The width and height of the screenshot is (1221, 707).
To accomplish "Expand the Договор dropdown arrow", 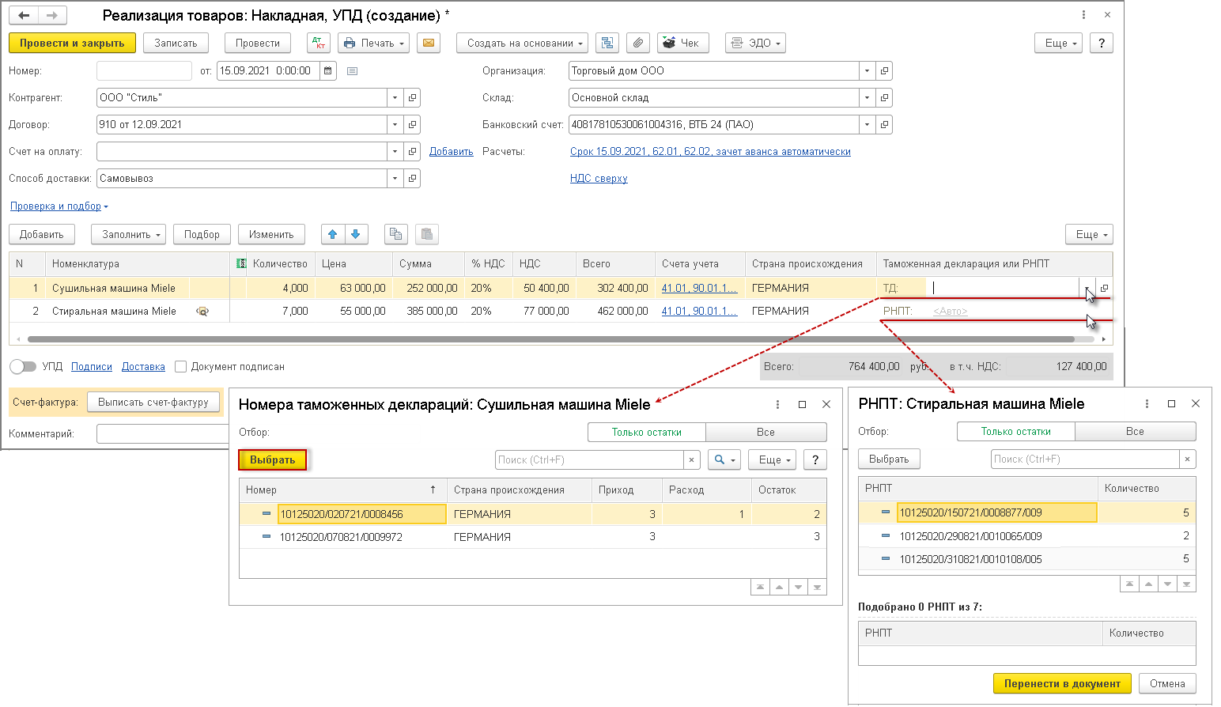I will click(x=395, y=124).
